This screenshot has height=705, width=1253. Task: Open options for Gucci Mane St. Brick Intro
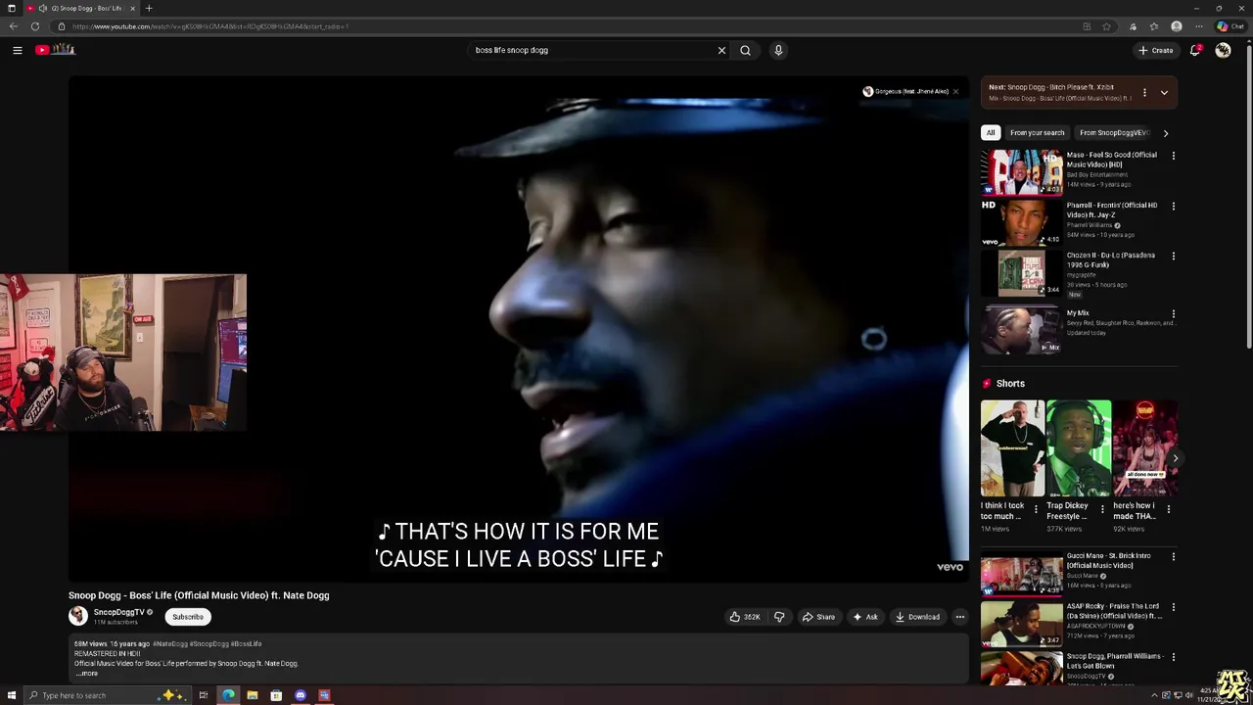coord(1173,557)
